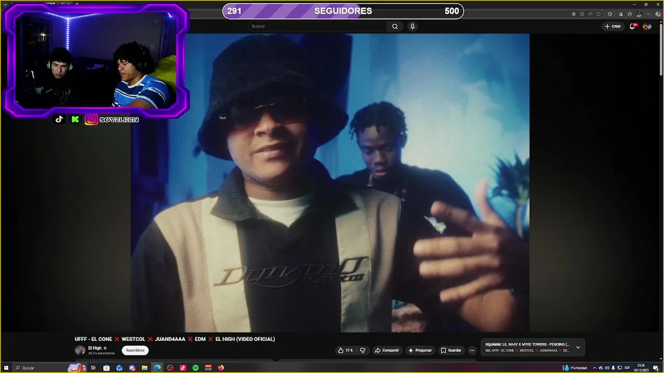Open ESP language input indicator
The width and height of the screenshot is (664, 373).
coord(627,368)
